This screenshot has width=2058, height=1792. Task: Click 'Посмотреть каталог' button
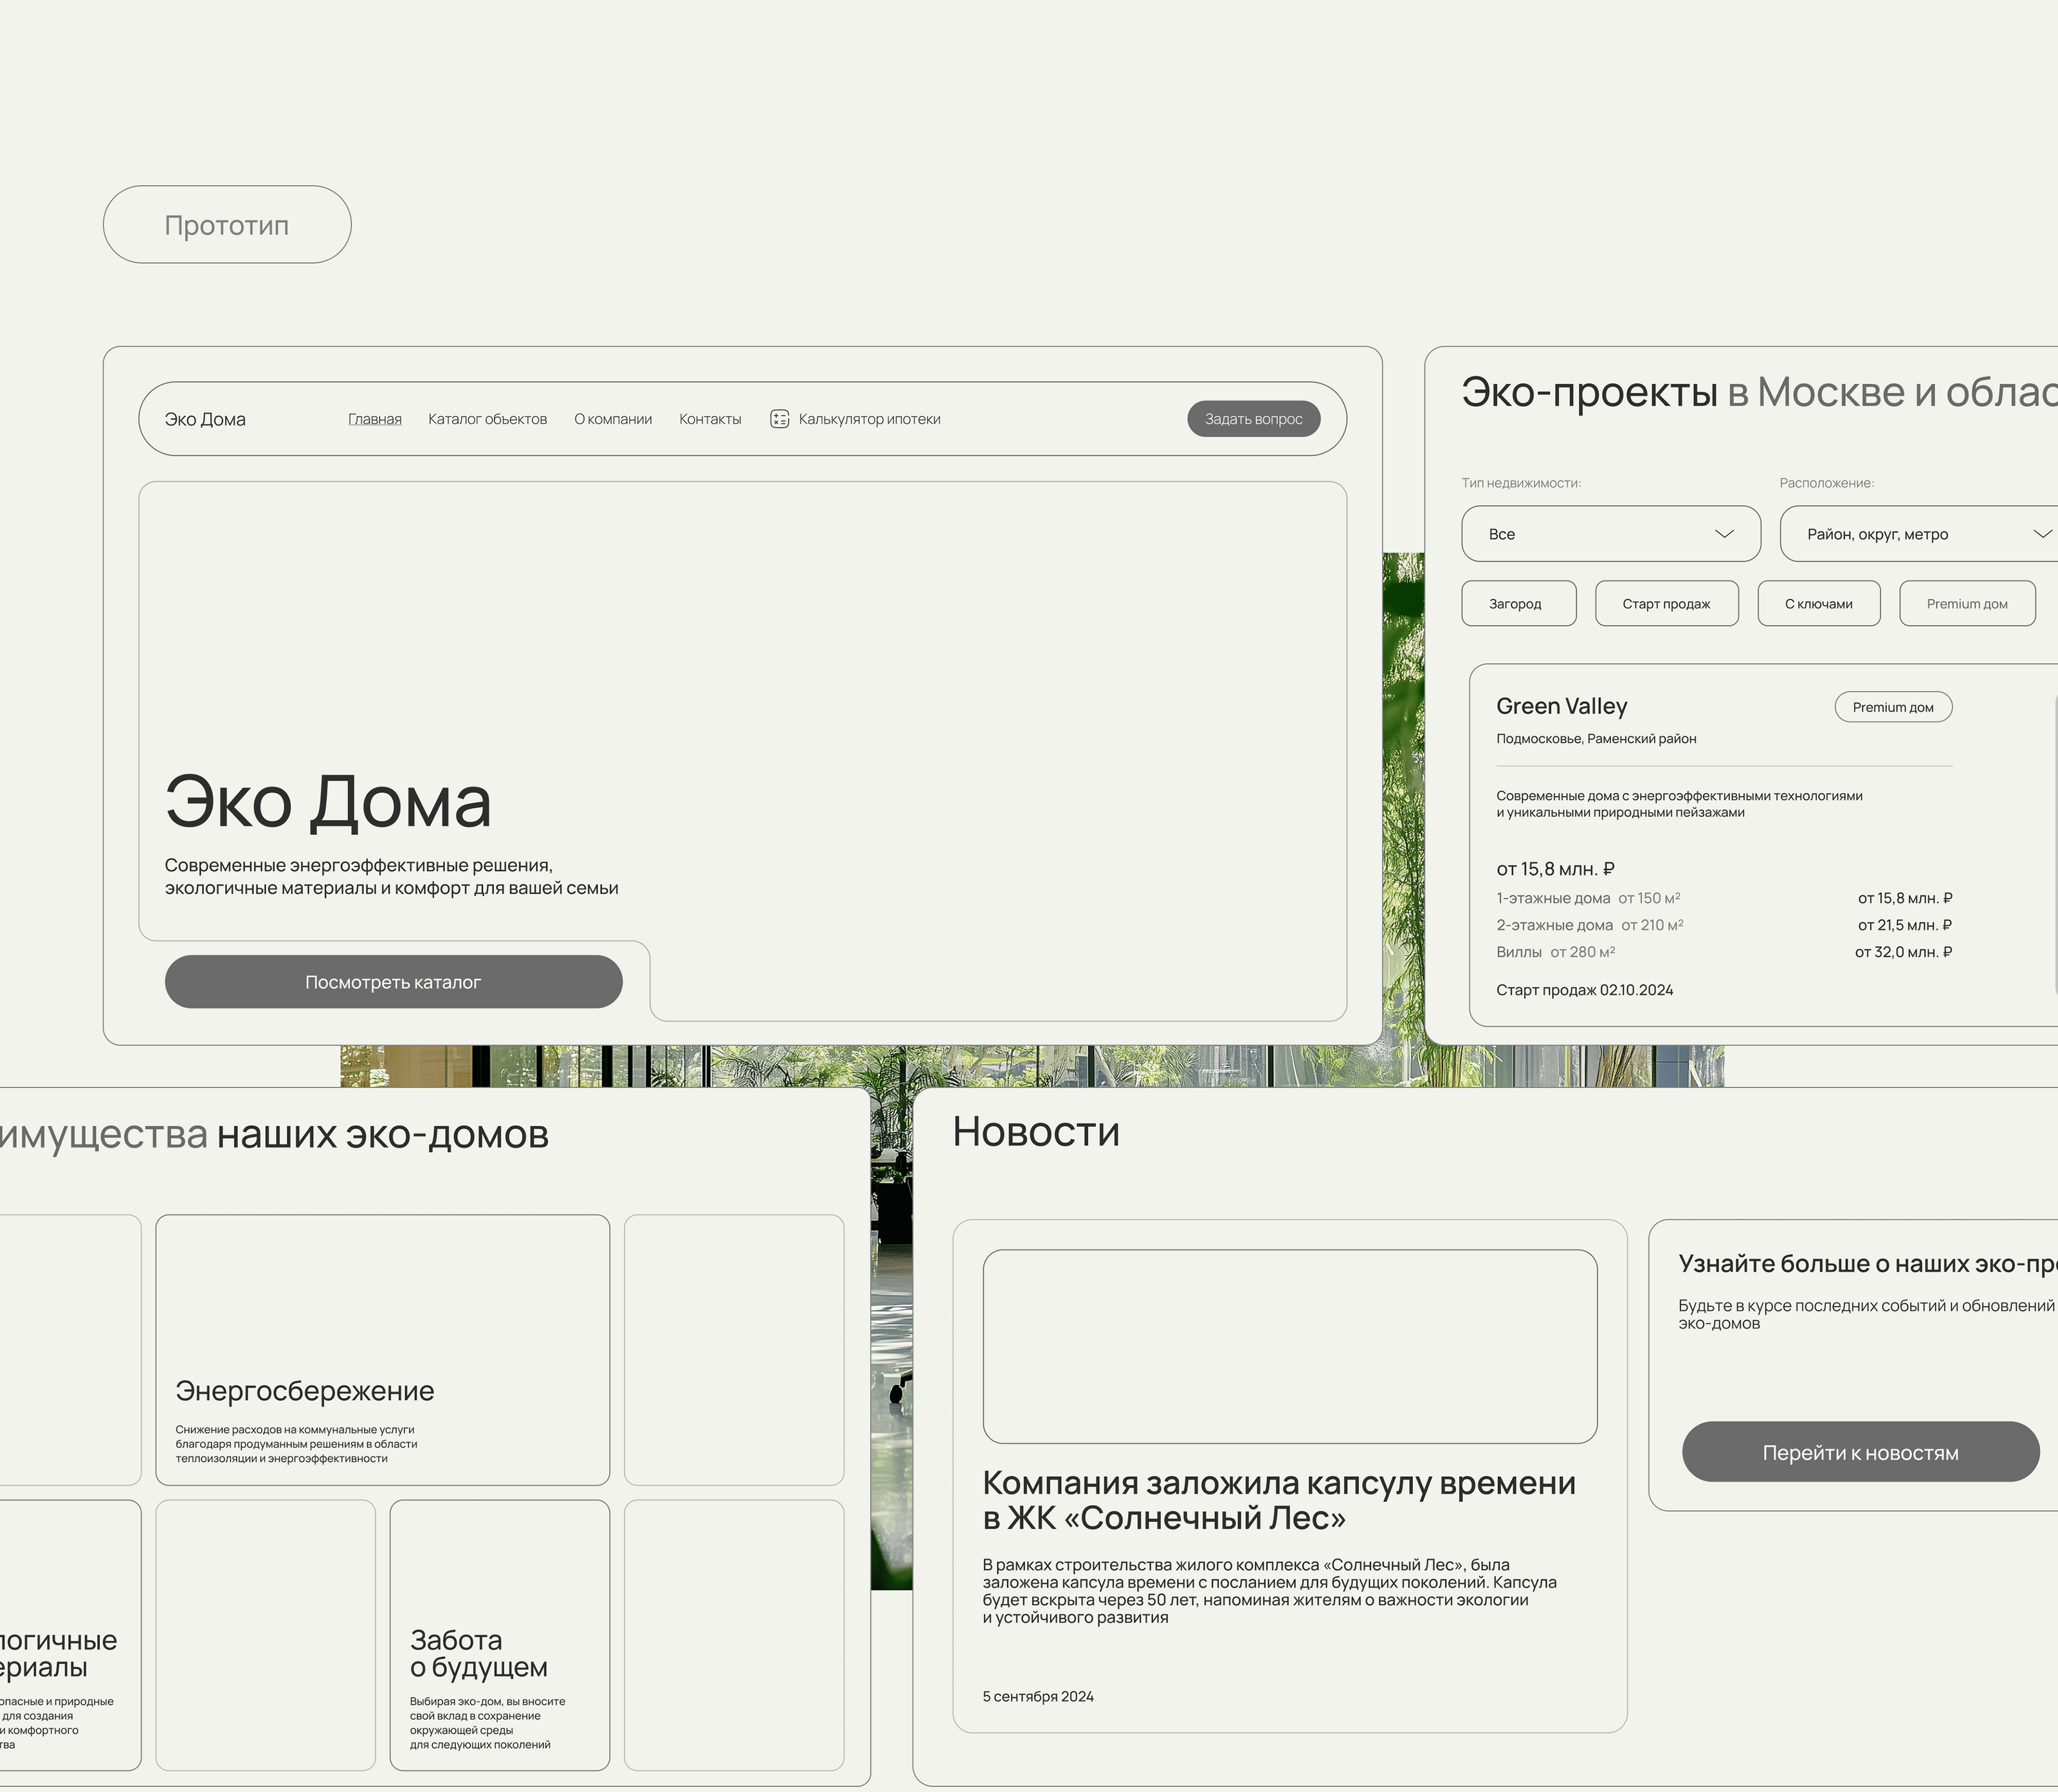(x=393, y=982)
